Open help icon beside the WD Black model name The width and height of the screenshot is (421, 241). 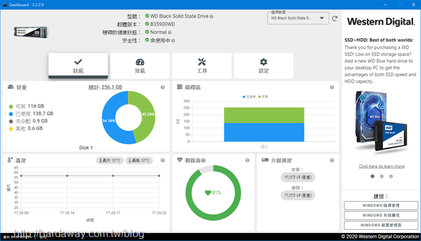click(212, 16)
